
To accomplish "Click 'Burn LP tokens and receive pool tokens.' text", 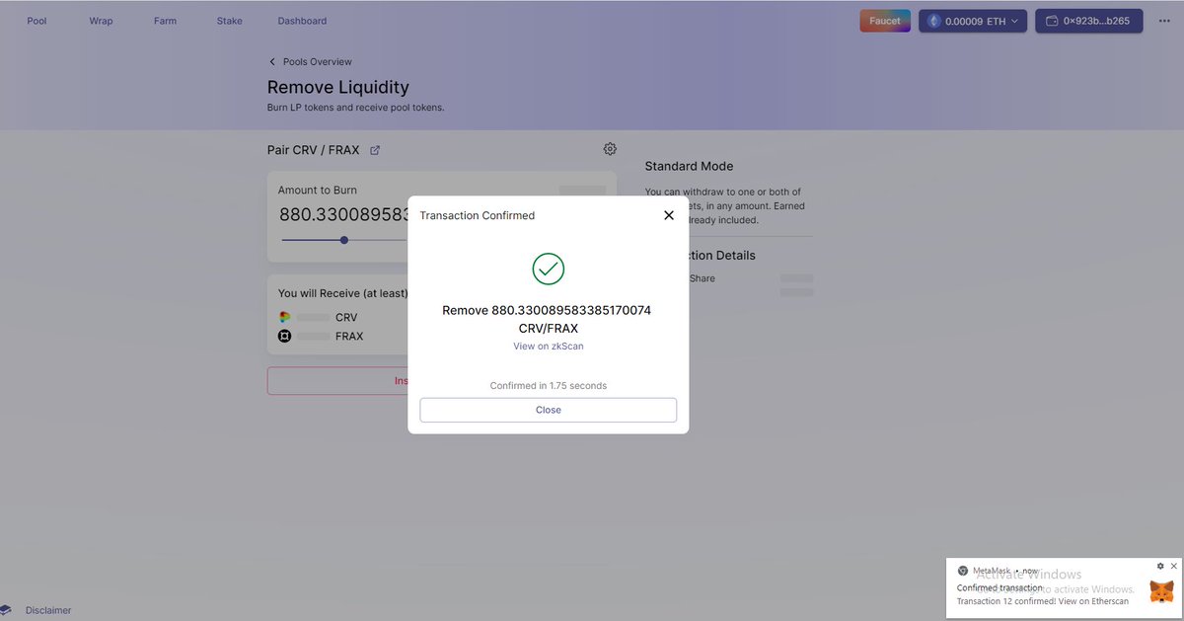I will [x=356, y=107].
